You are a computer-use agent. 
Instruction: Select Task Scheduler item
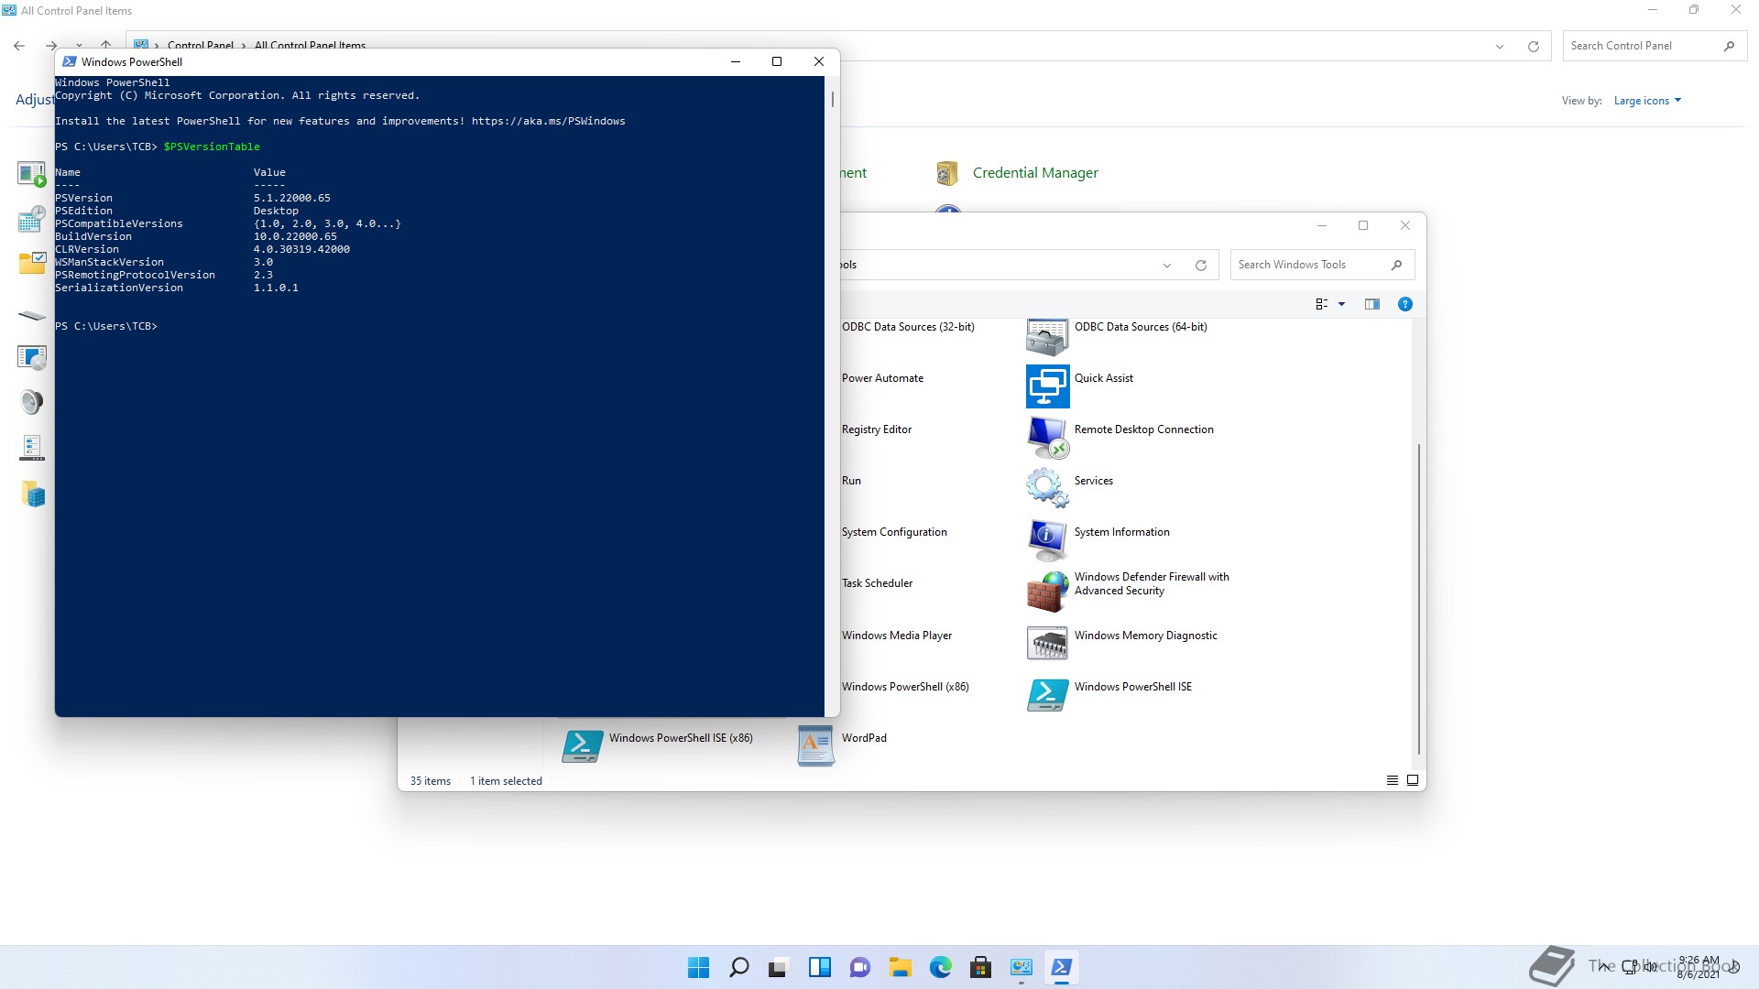877,583
